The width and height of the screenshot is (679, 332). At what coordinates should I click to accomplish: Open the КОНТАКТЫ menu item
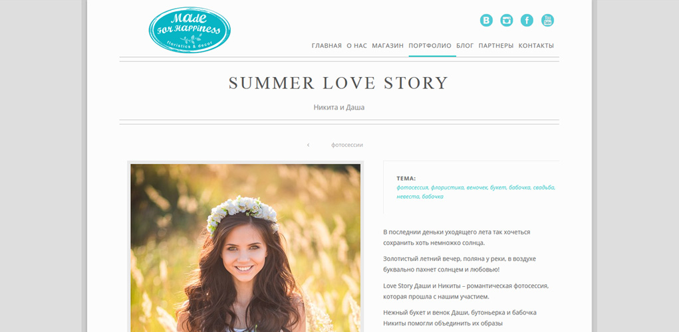pyautogui.click(x=536, y=45)
